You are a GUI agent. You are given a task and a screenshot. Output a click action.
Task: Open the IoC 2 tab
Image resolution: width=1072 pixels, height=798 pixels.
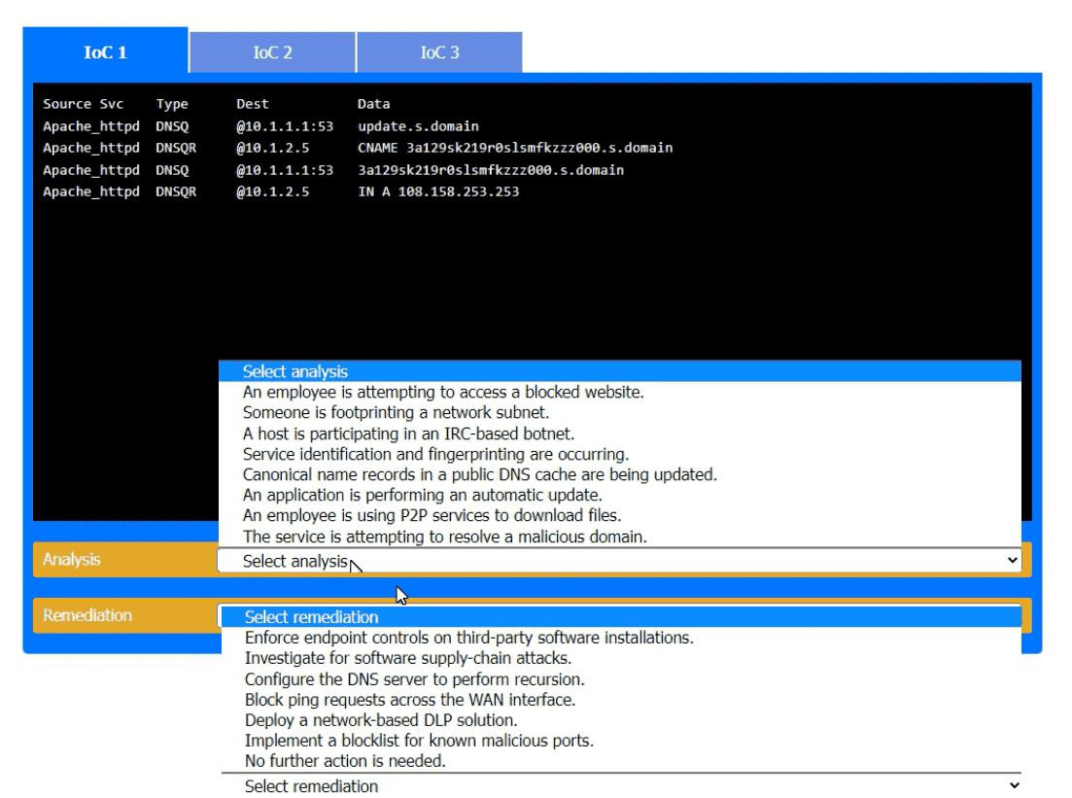[x=272, y=52]
